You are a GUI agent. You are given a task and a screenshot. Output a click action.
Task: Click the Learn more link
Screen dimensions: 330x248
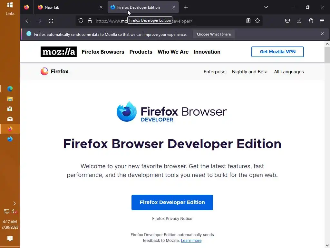tap(191, 240)
